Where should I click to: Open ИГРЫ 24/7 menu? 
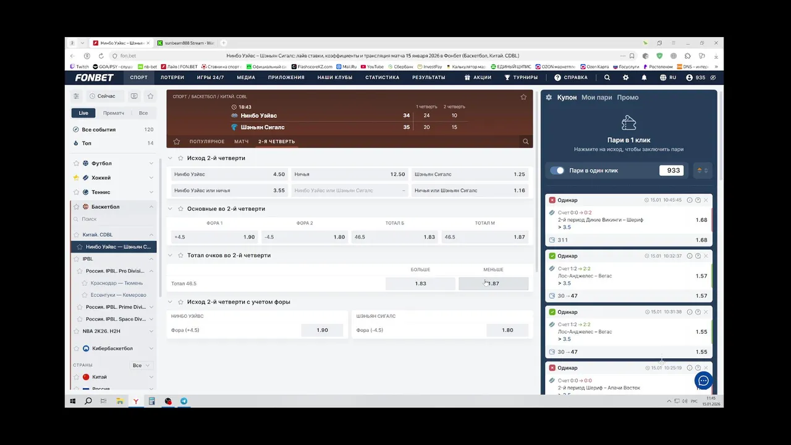coord(210,78)
